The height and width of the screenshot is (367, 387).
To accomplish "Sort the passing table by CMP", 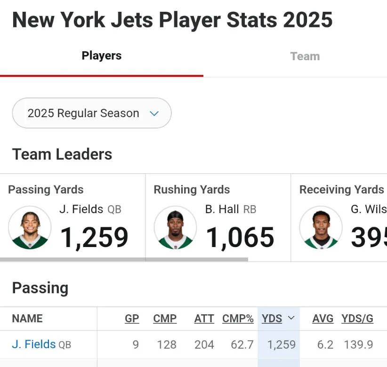I will tap(165, 319).
